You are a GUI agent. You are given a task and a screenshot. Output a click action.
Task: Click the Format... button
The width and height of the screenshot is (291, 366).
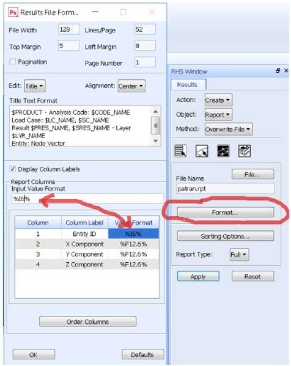pos(226,213)
